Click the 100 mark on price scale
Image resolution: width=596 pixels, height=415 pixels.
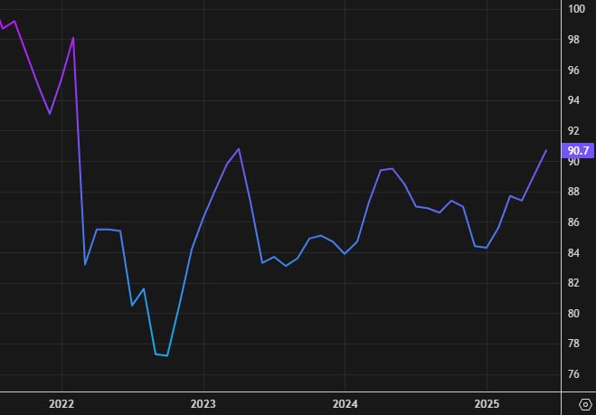pyautogui.click(x=577, y=9)
